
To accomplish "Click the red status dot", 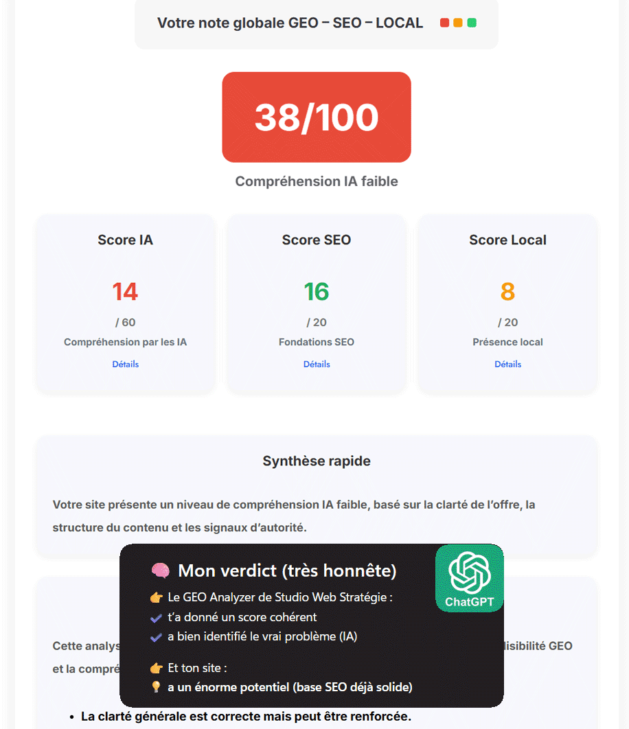I will coord(445,23).
